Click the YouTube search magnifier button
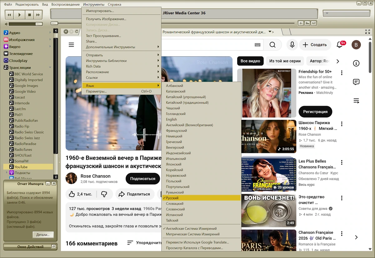375x258 pixels. coord(272,45)
